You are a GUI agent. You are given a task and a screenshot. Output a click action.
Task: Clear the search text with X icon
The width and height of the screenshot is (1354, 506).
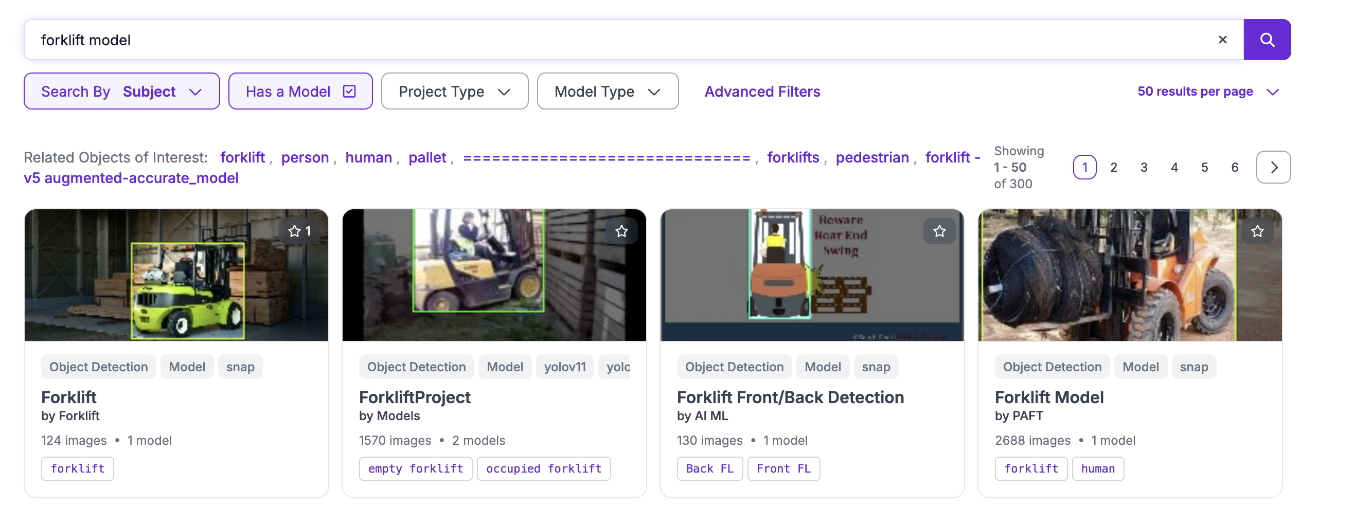point(1222,40)
